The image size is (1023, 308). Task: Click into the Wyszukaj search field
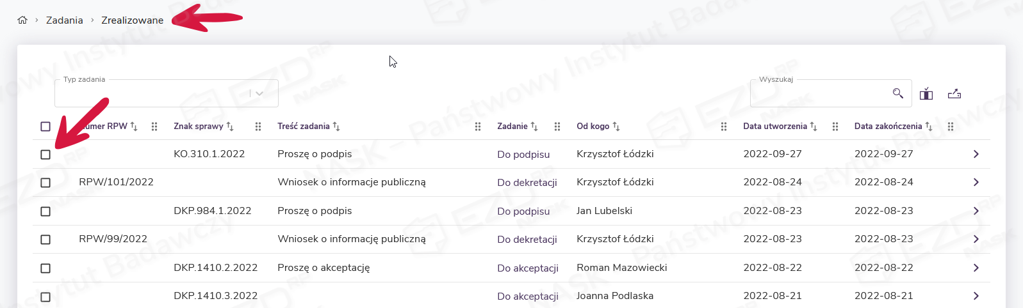[x=820, y=93]
